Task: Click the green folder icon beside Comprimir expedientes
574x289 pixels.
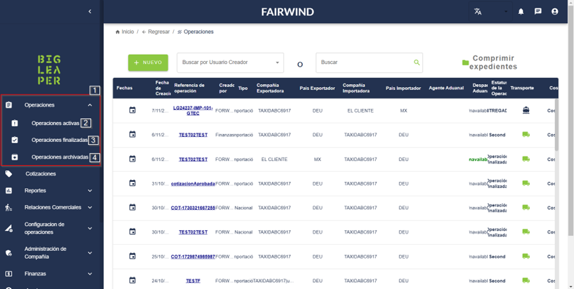Action: (466, 62)
